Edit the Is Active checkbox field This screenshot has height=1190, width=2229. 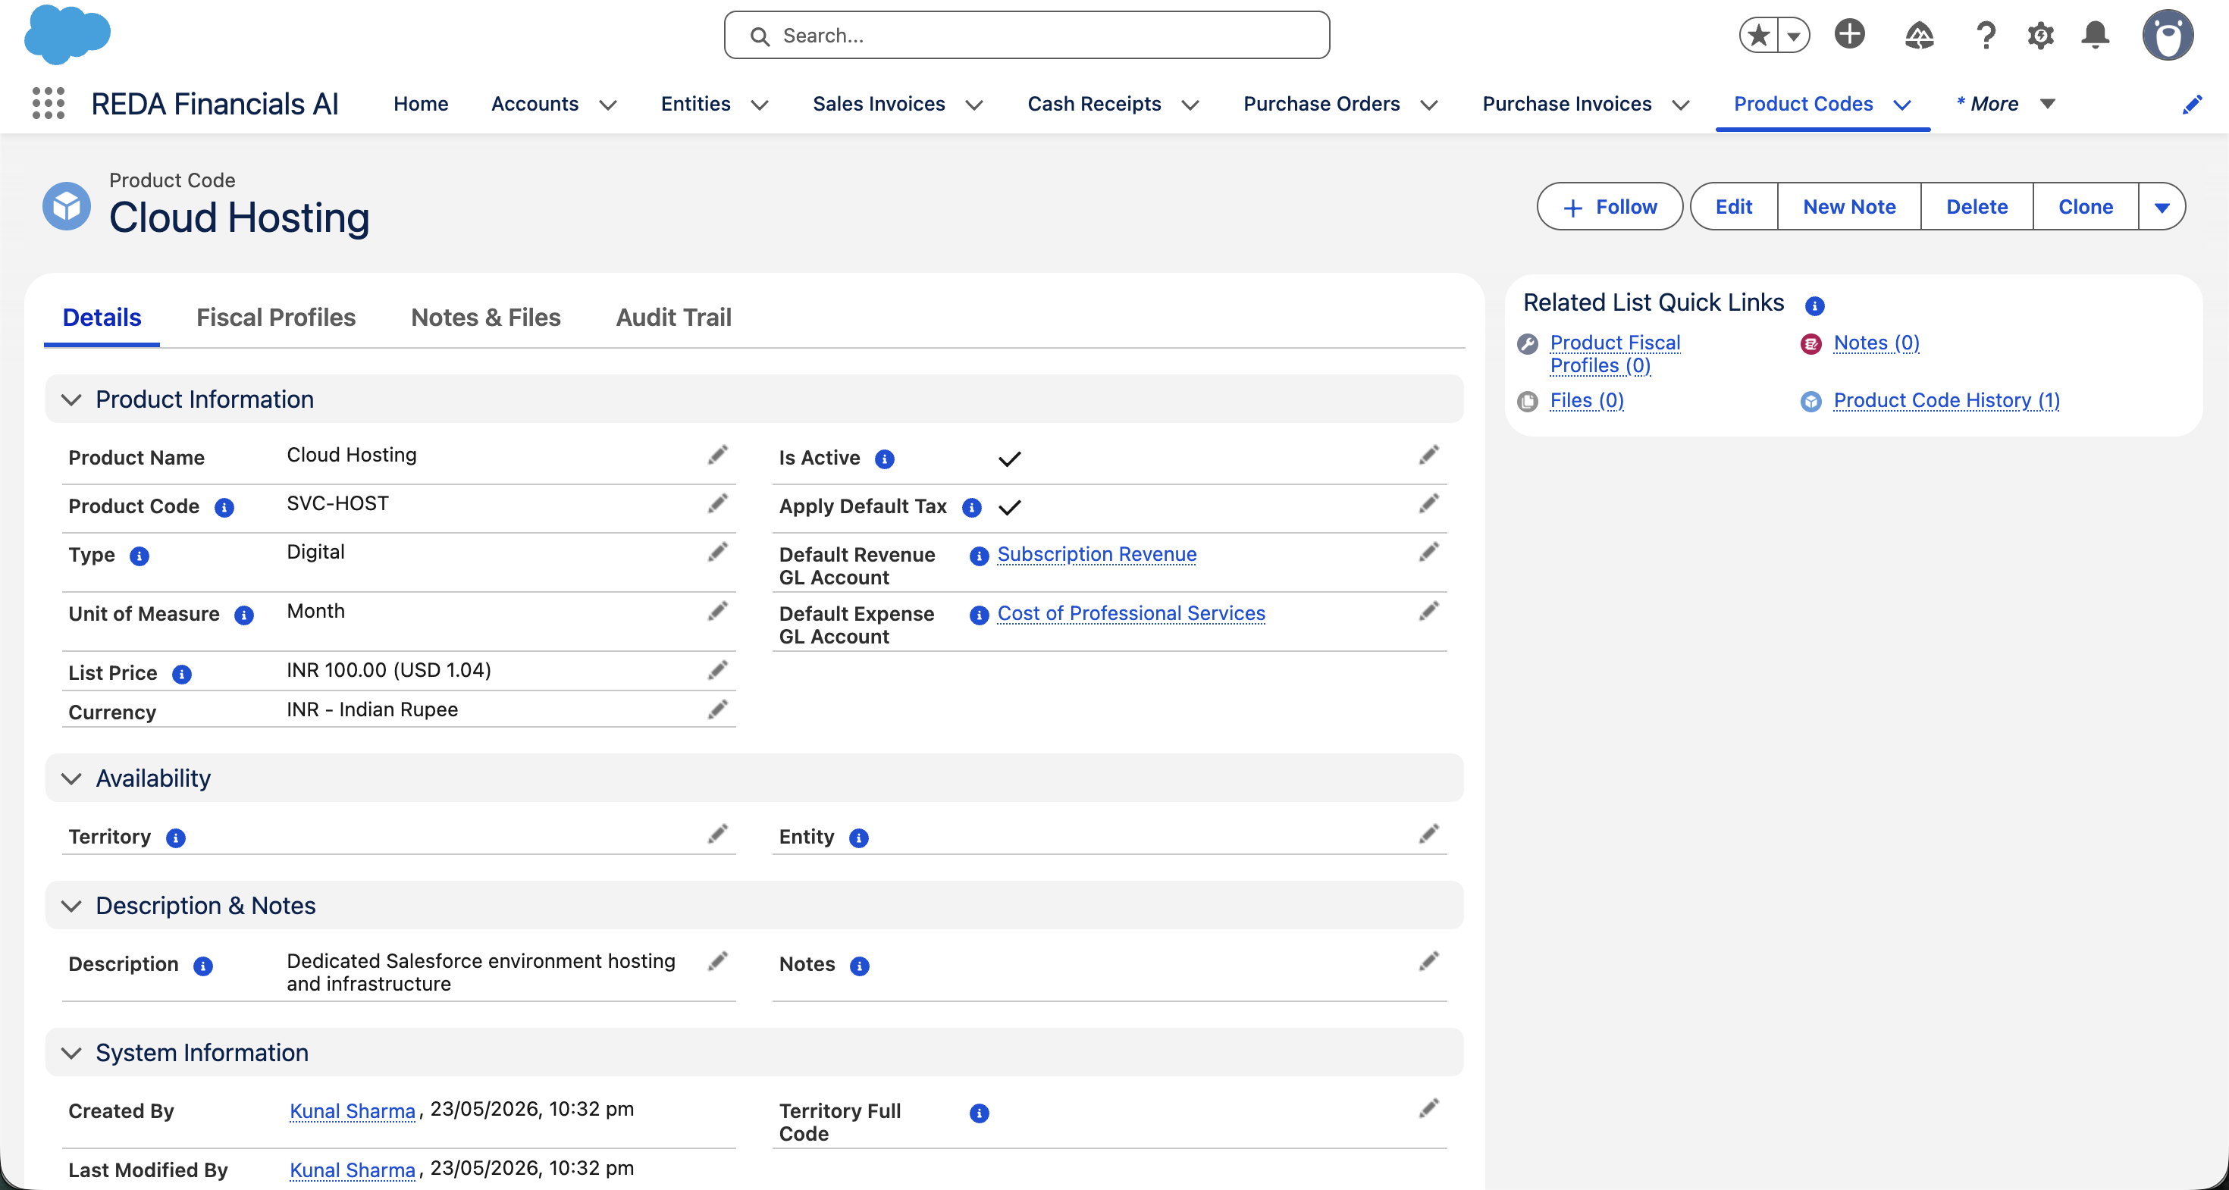(x=1428, y=455)
